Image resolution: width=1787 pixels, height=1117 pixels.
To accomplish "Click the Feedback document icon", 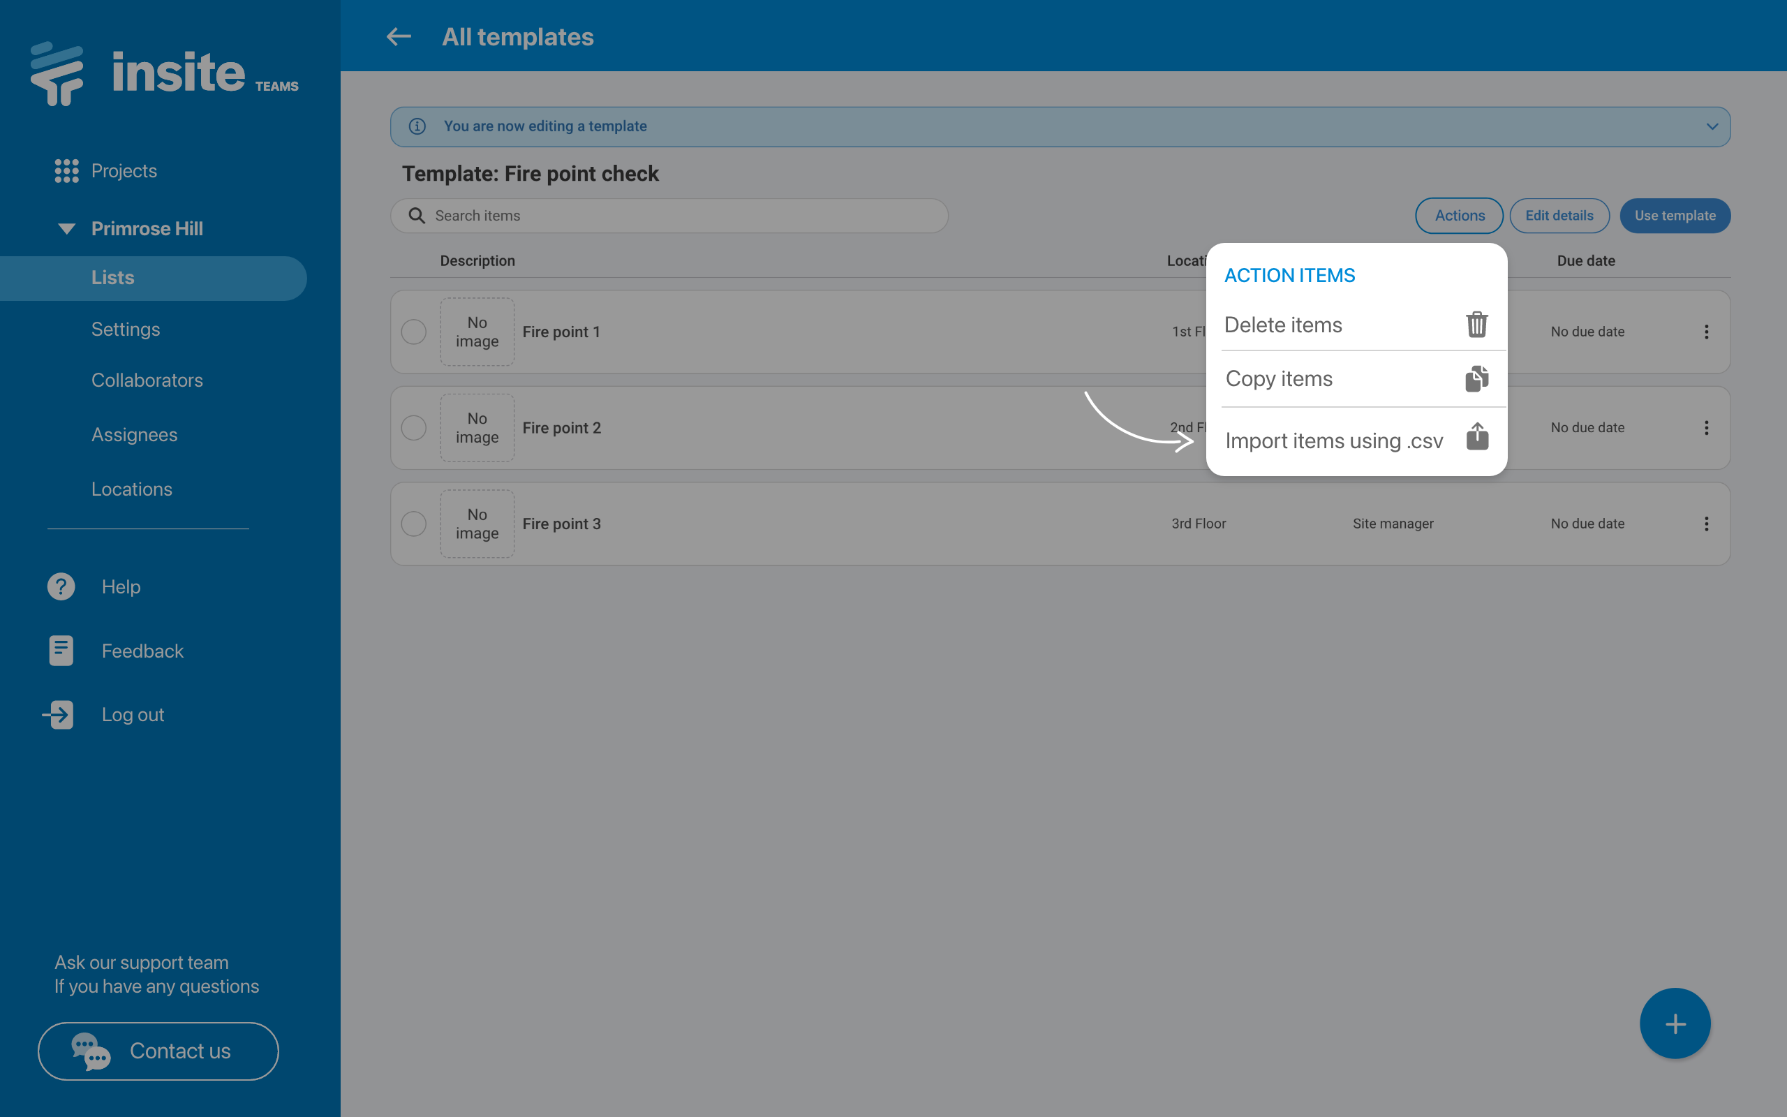I will 61,651.
